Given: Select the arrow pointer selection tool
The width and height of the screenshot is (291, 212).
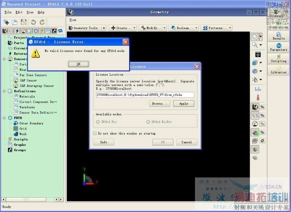Looking at the screenshot, I should point(255,37).
